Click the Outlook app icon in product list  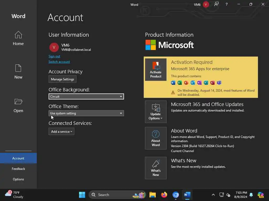[193, 83]
